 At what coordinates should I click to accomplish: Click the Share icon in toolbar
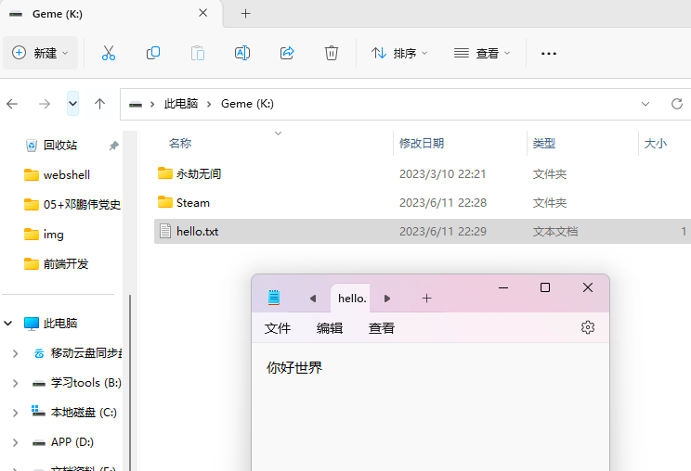pos(287,54)
